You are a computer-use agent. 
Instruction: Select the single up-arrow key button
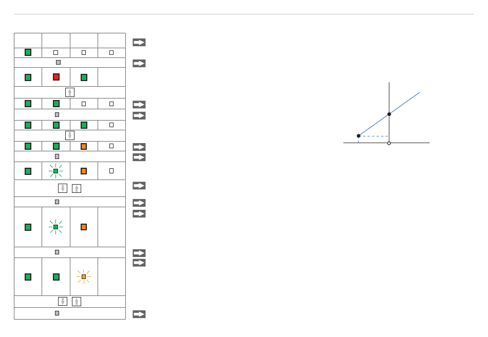[70, 92]
